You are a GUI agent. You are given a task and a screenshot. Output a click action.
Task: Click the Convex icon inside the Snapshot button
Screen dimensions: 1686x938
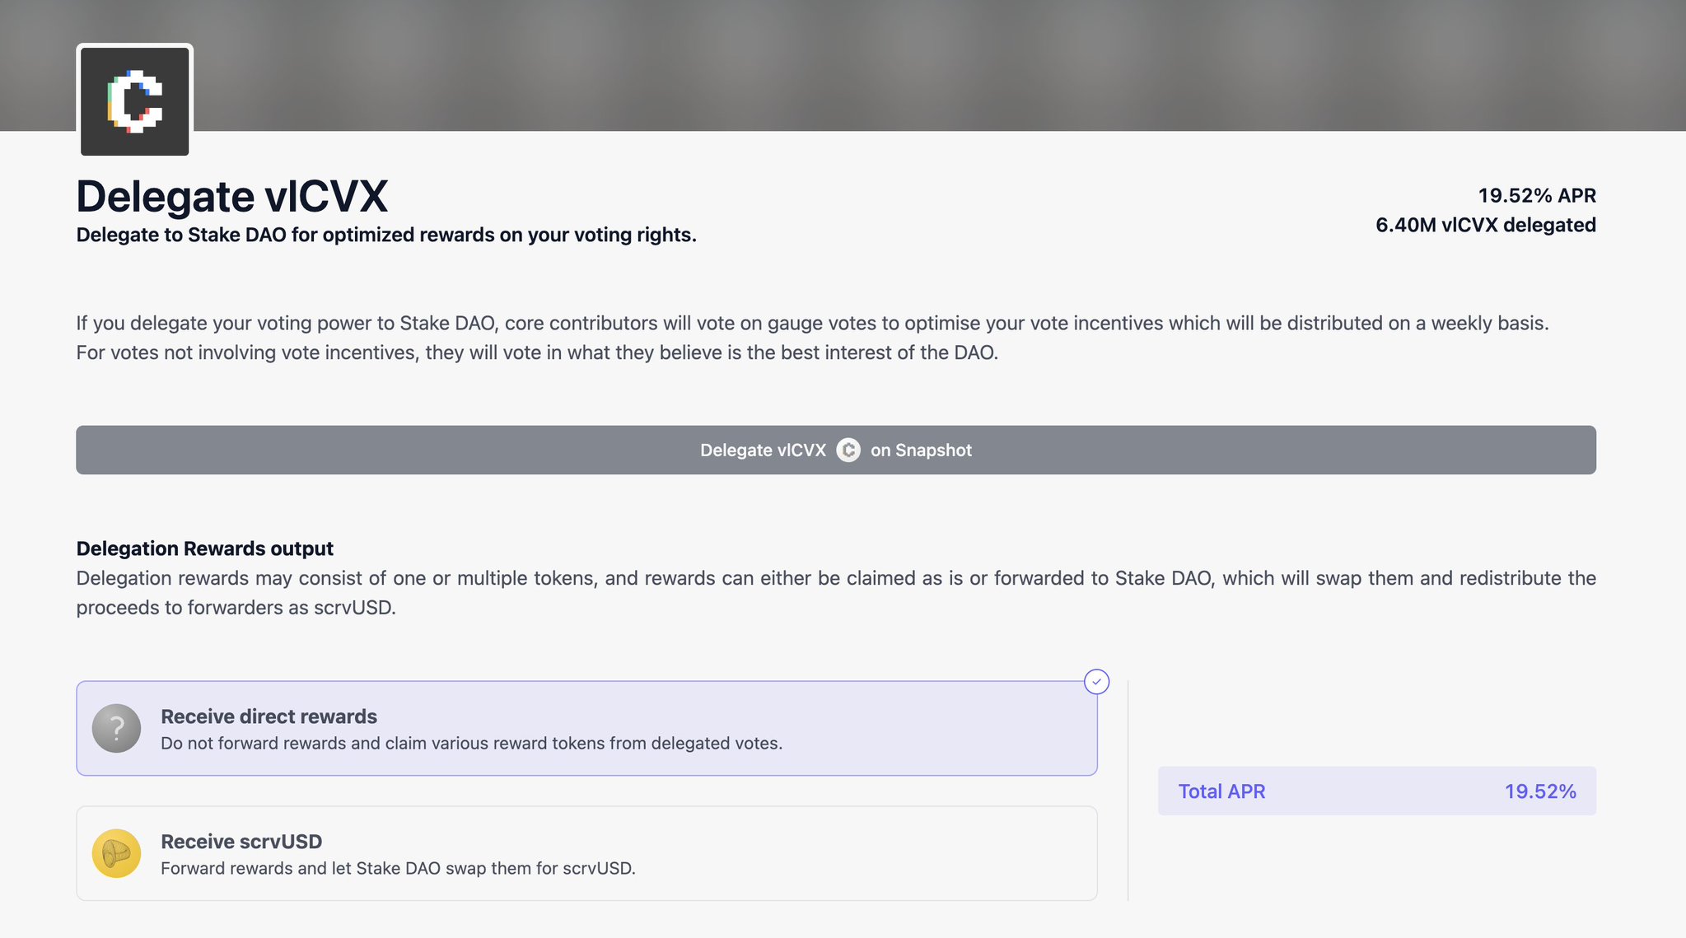coord(848,450)
